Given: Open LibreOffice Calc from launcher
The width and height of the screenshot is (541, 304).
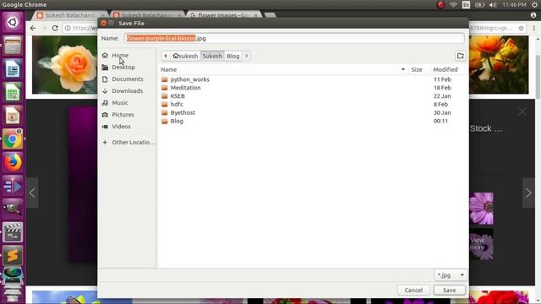Looking at the screenshot, I should coord(13,92).
